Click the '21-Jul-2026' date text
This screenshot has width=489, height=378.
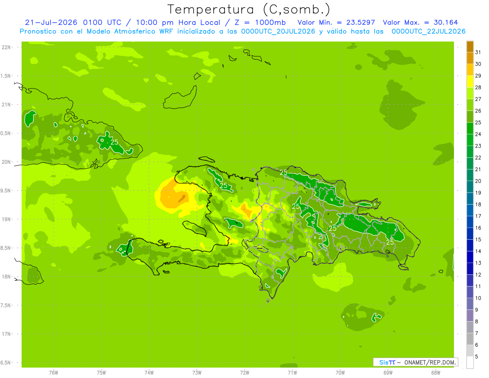[51, 22]
